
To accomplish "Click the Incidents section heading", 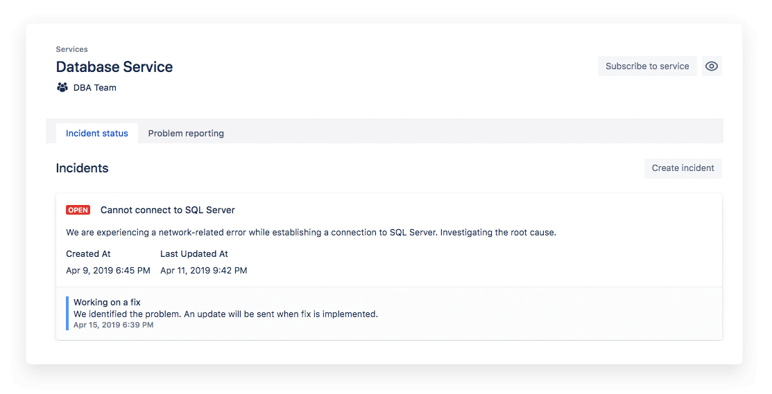I will pos(82,168).
